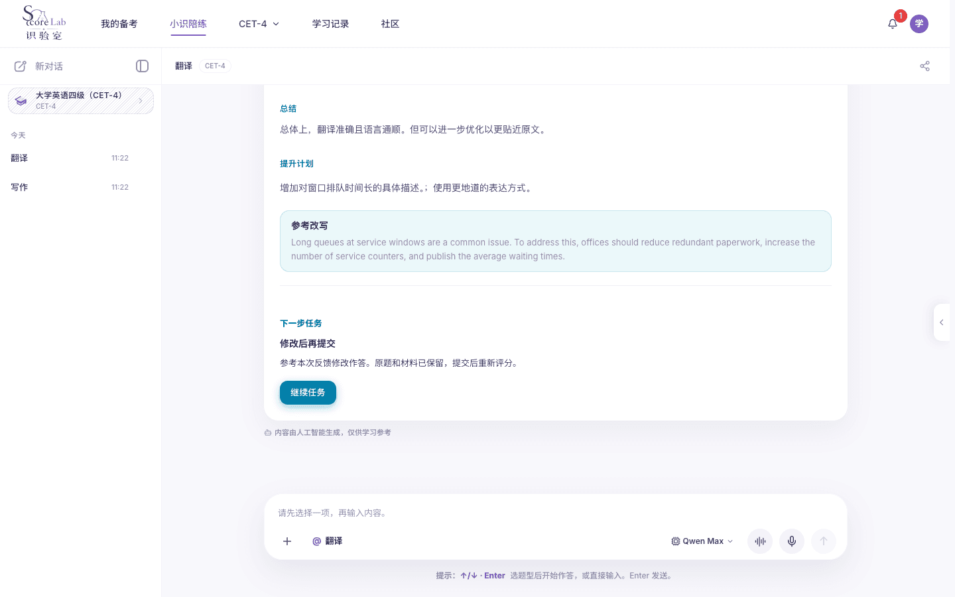Screen dimensions: 955x597
Task: Click the @ 翻译 task tag
Action: [328, 541]
